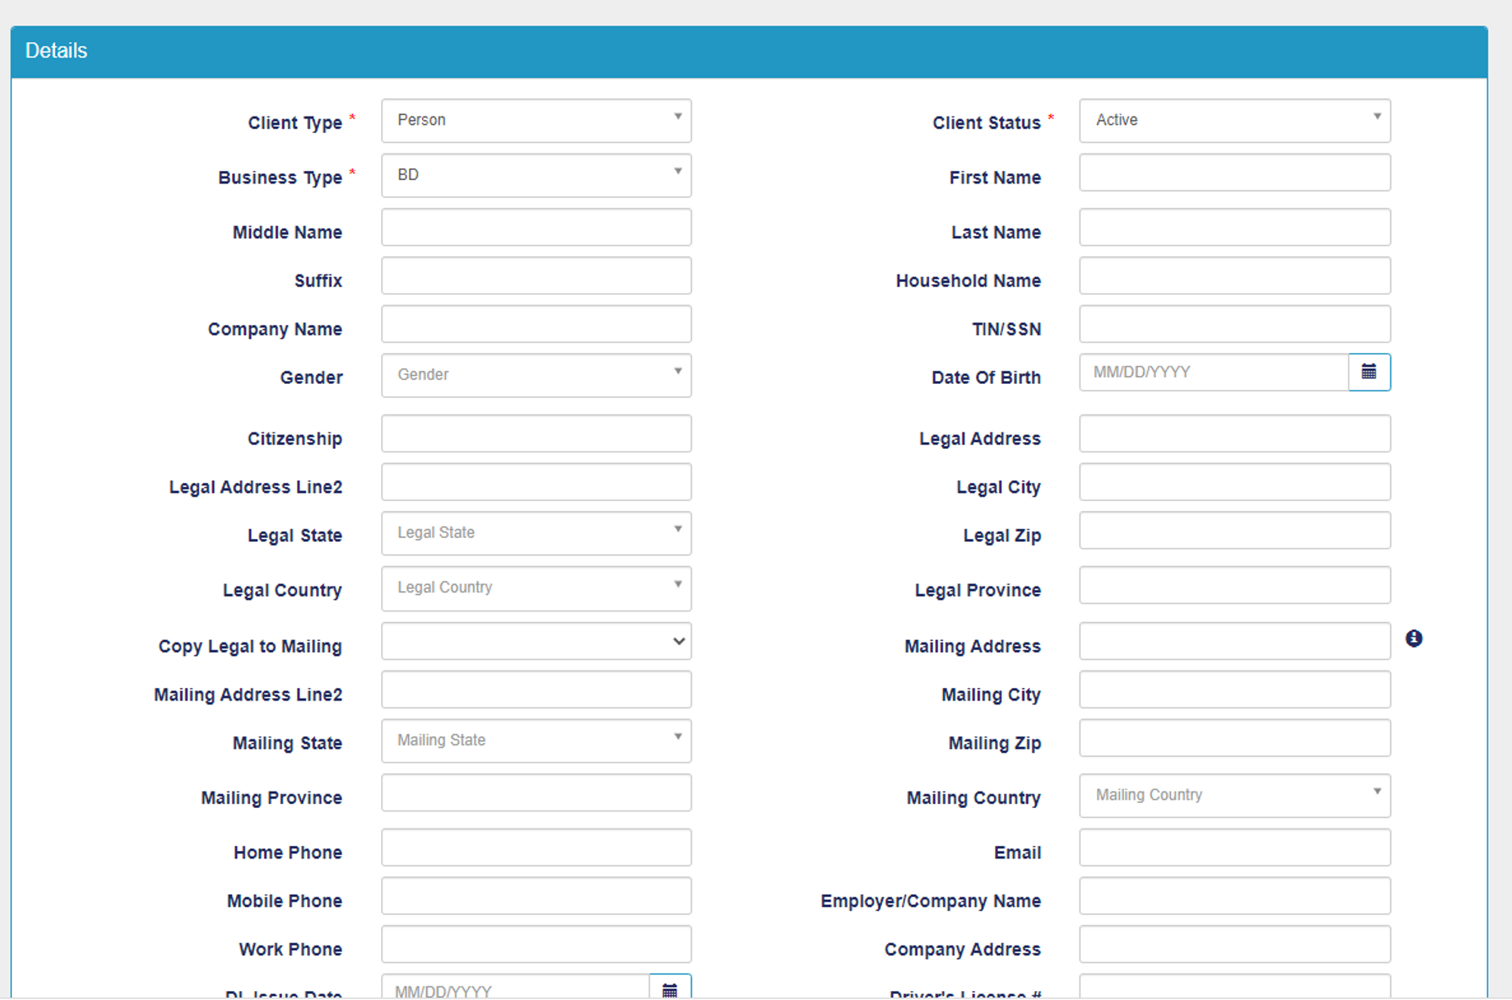Open the Mailing State dropdown

(x=536, y=741)
